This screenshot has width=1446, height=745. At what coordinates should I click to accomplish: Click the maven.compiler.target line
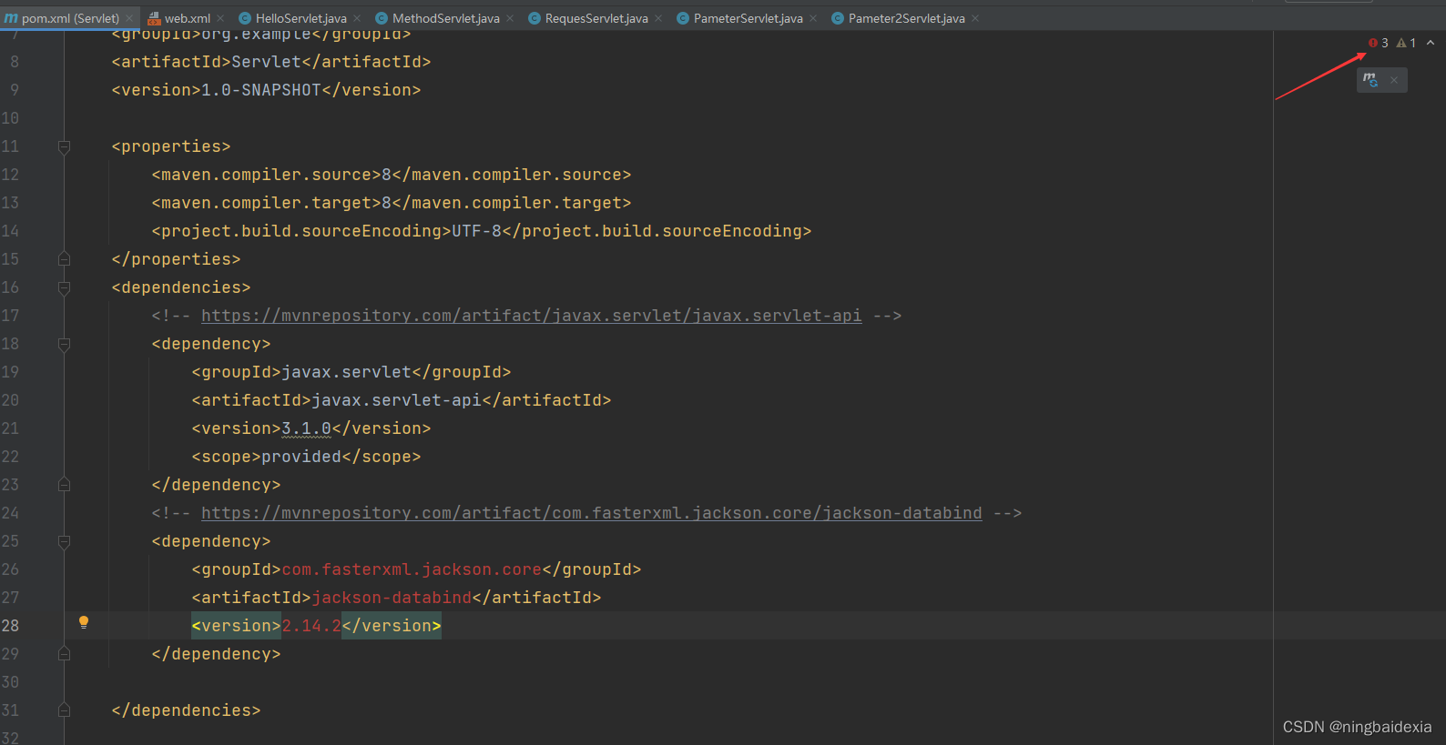coord(392,203)
